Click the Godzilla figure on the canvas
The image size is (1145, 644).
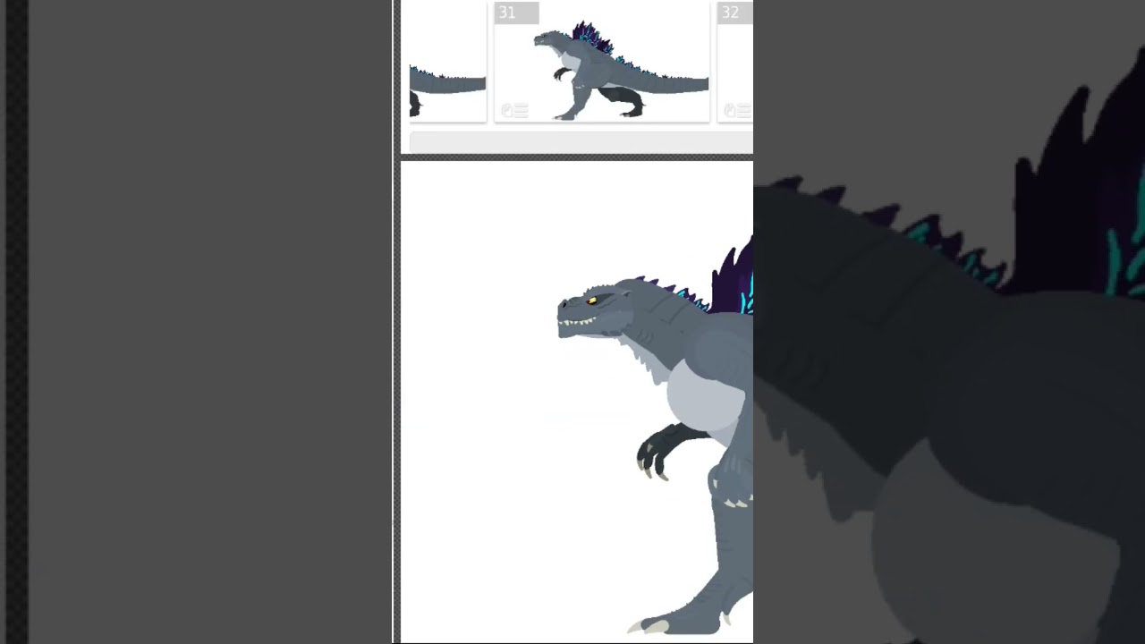click(x=656, y=436)
